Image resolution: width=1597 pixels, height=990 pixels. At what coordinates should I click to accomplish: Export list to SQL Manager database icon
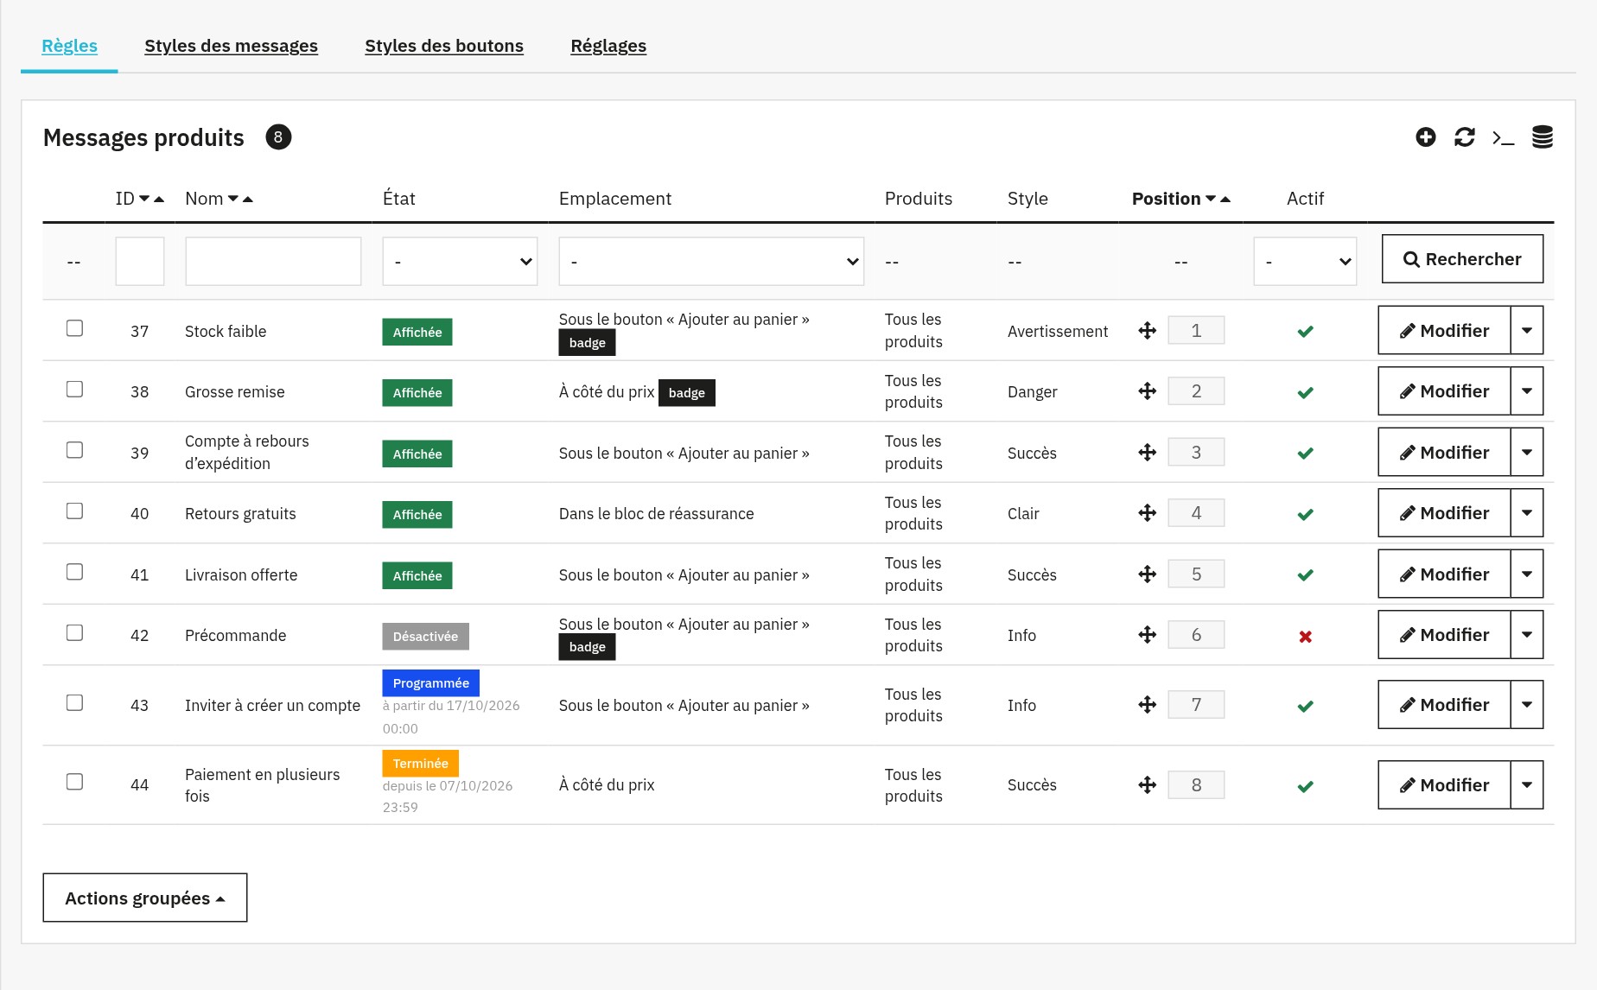pos(1543,137)
